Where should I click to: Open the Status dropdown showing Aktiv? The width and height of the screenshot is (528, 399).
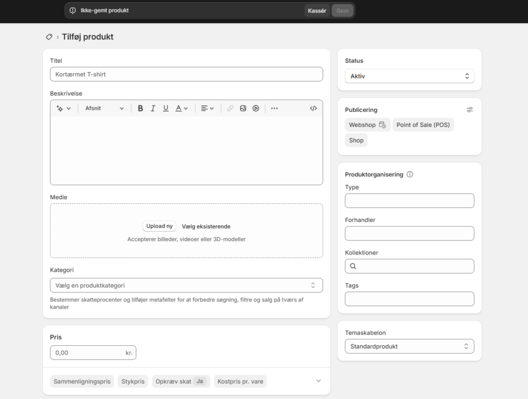[x=409, y=75]
